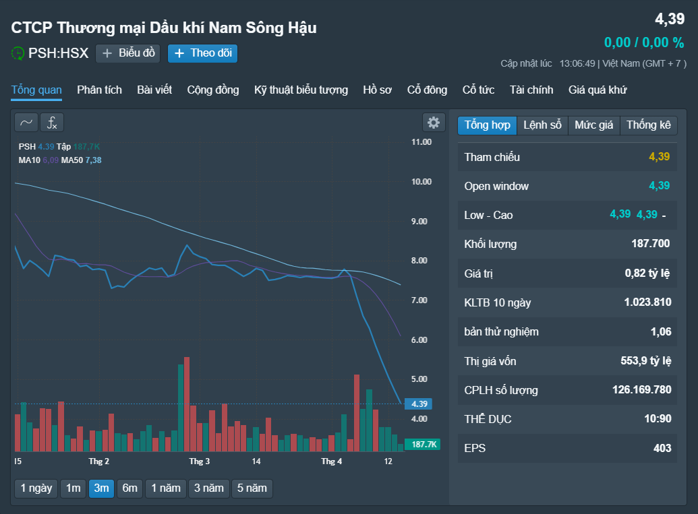Image resolution: width=698 pixels, height=514 pixels.
Task: Open the Giá quá khứ tab
Action: click(x=598, y=90)
